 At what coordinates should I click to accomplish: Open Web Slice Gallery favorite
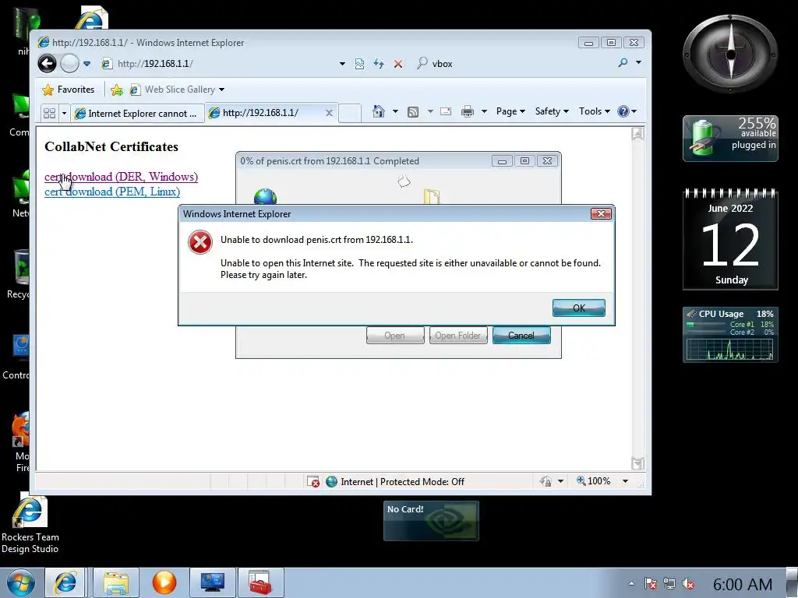[x=173, y=90]
